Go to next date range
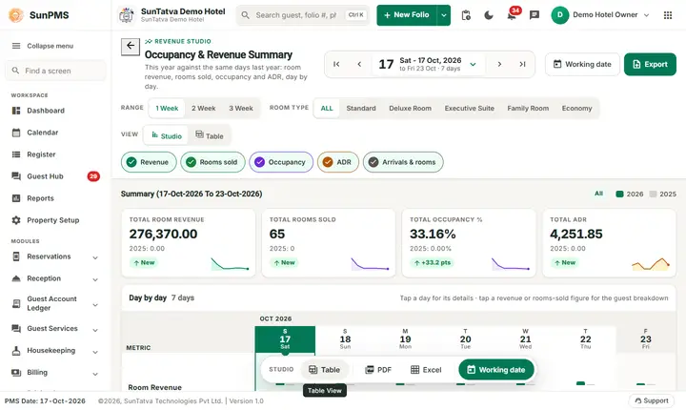686x410 pixels. tap(499, 64)
